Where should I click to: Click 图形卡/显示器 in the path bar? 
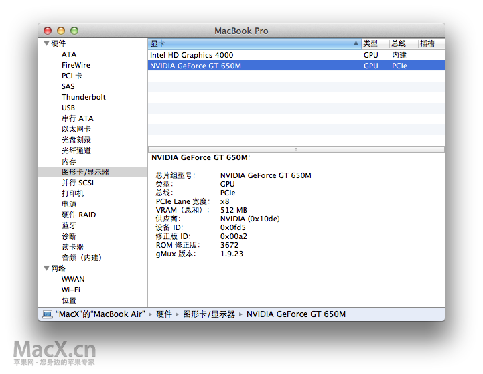[209, 314]
